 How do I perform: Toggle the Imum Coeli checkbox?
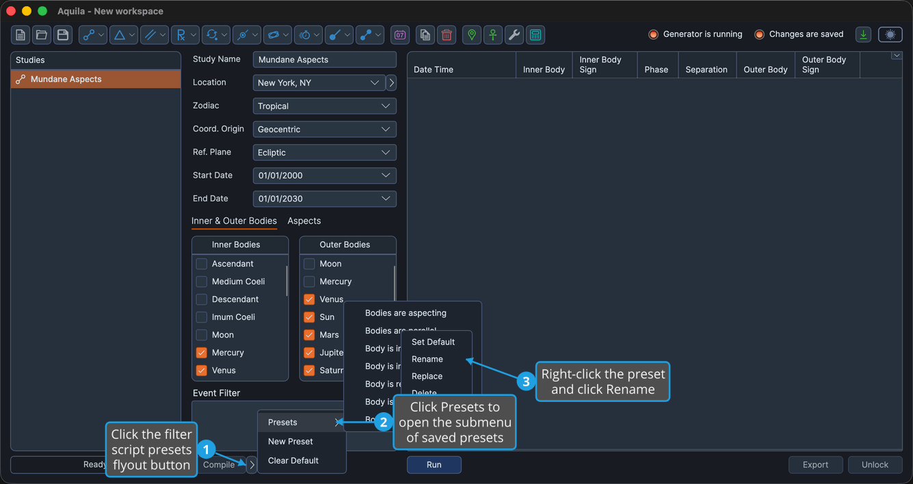[x=201, y=317]
